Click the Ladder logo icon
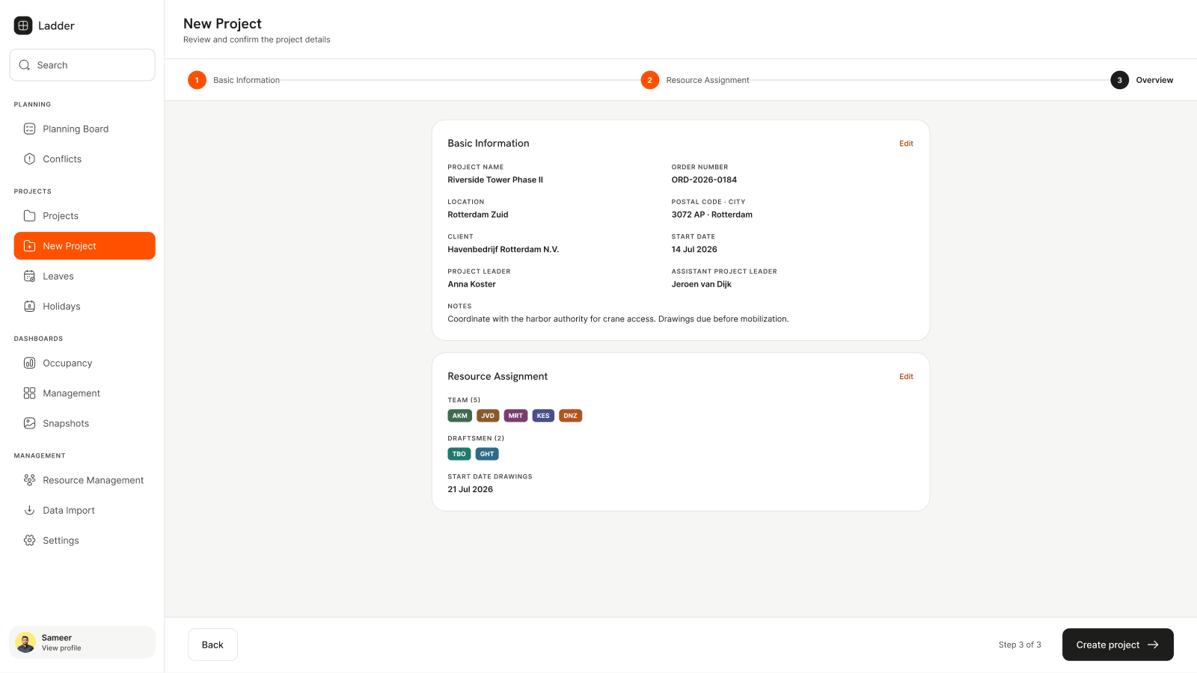Image resolution: width=1197 pixels, height=673 pixels. point(23,25)
